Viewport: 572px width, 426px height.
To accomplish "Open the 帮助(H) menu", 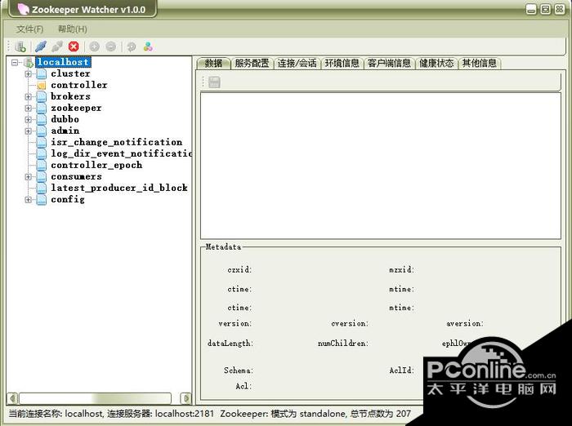I will coord(73,29).
